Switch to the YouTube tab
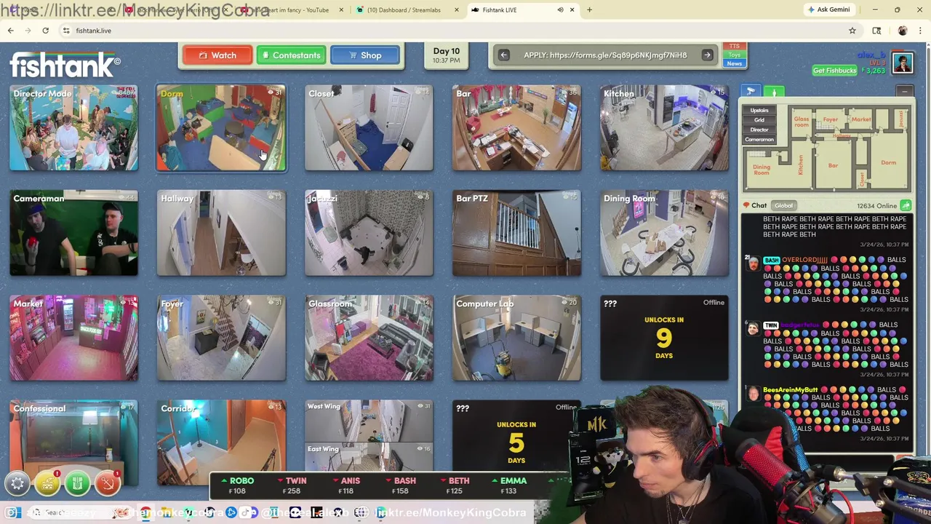931x524 pixels. click(x=291, y=10)
